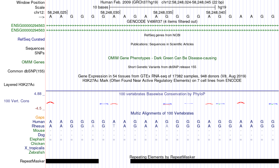
Task: Click the RepeatMasker track label
Action: point(32,161)
